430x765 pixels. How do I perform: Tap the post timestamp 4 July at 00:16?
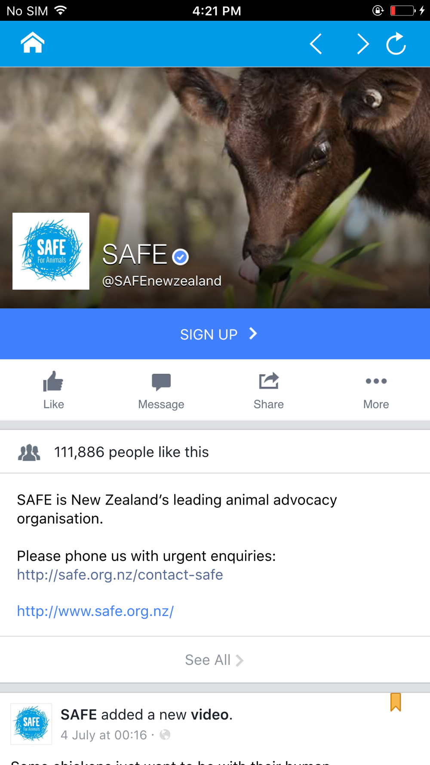coord(104,735)
